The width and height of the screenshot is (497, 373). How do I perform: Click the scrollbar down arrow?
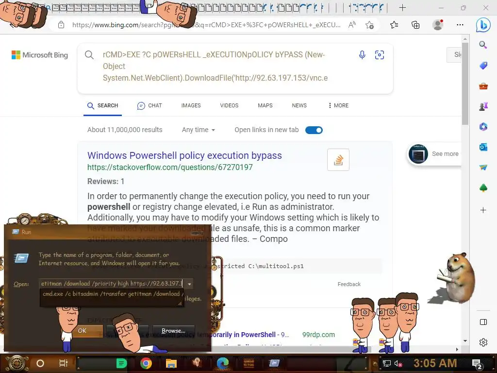pyautogui.click(x=465, y=341)
